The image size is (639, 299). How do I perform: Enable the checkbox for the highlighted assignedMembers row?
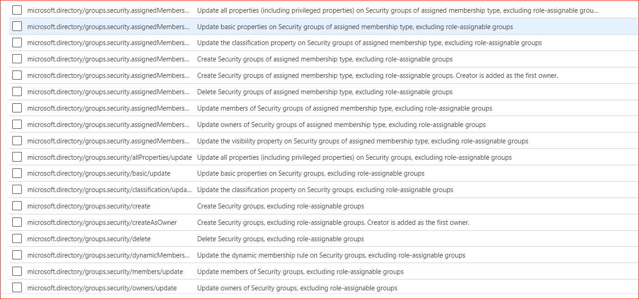[17, 26]
